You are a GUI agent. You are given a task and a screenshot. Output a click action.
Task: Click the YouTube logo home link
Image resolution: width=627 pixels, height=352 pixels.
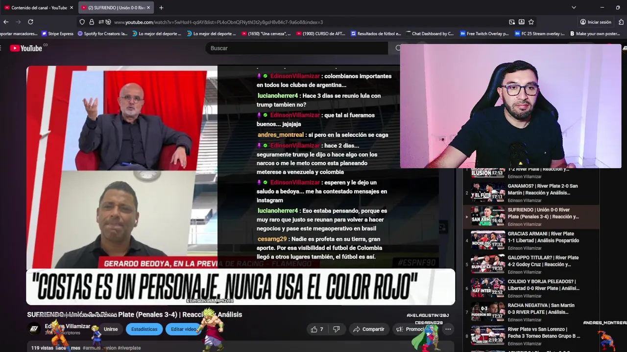26,48
